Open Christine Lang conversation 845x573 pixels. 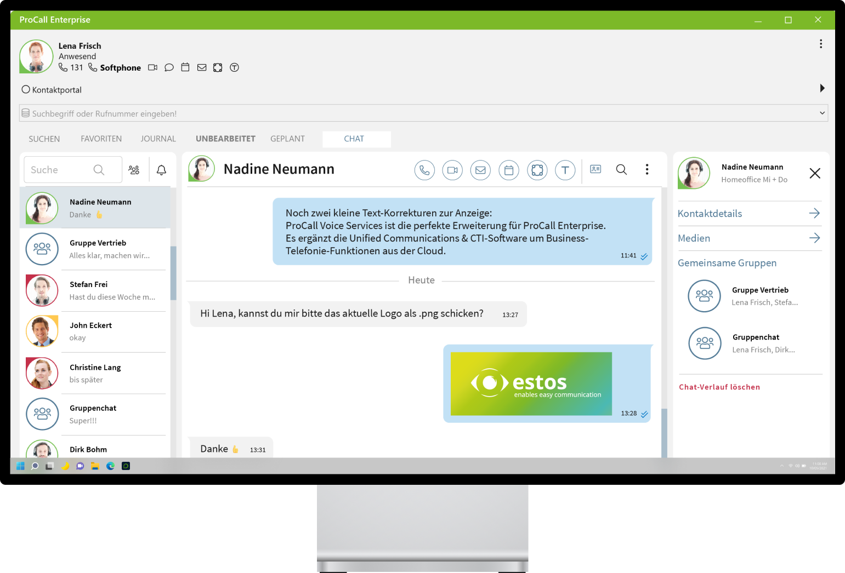[x=95, y=373]
